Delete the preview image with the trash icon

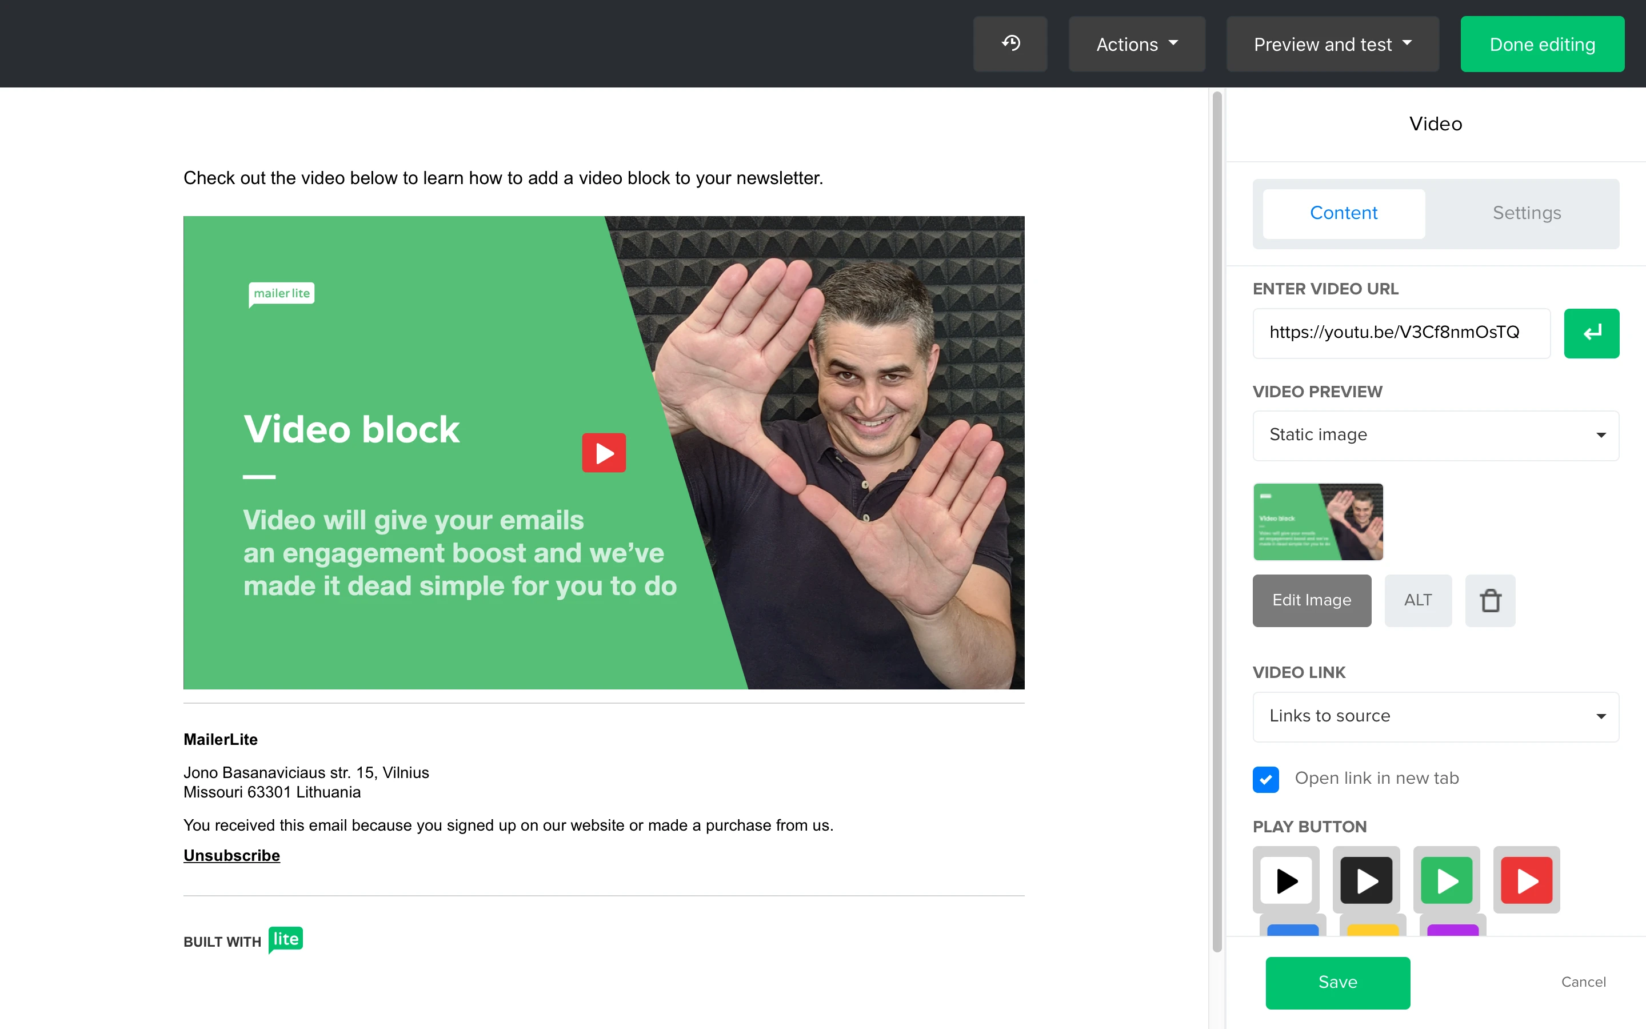click(1489, 600)
